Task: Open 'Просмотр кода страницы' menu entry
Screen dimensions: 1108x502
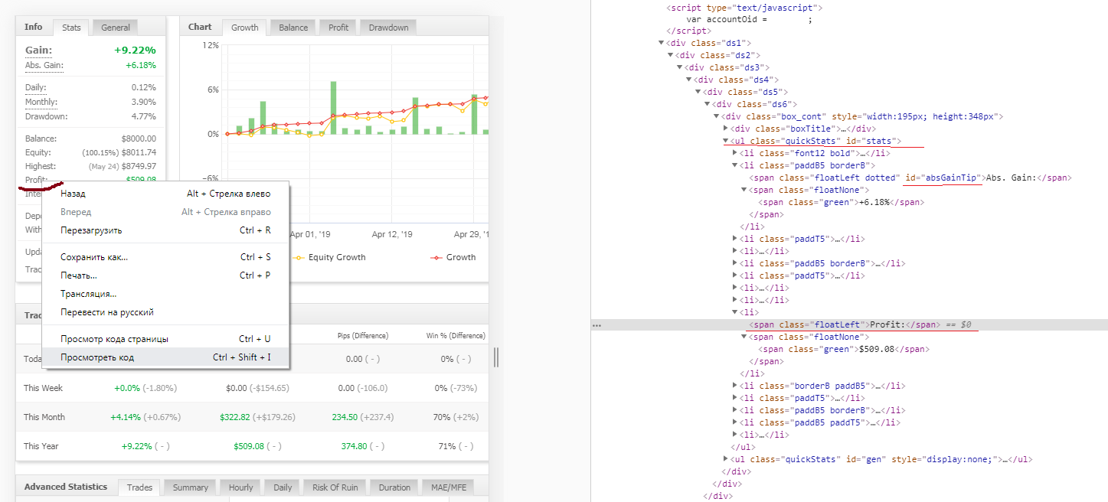Action: [x=165, y=339]
